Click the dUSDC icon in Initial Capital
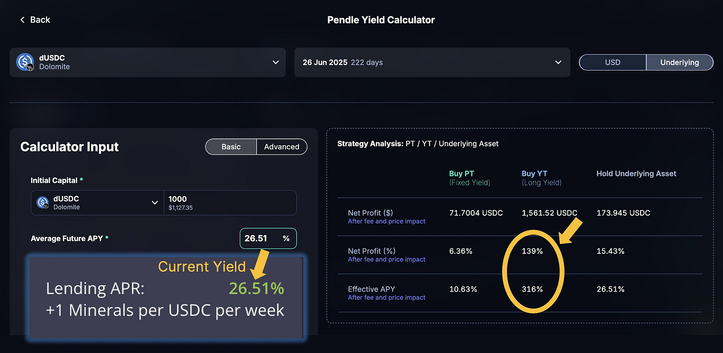The width and height of the screenshot is (723, 353). pyautogui.click(x=43, y=203)
